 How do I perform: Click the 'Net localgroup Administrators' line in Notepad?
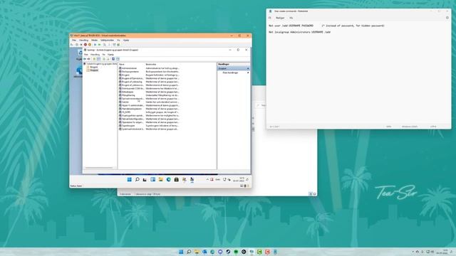pyautogui.click(x=299, y=32)
